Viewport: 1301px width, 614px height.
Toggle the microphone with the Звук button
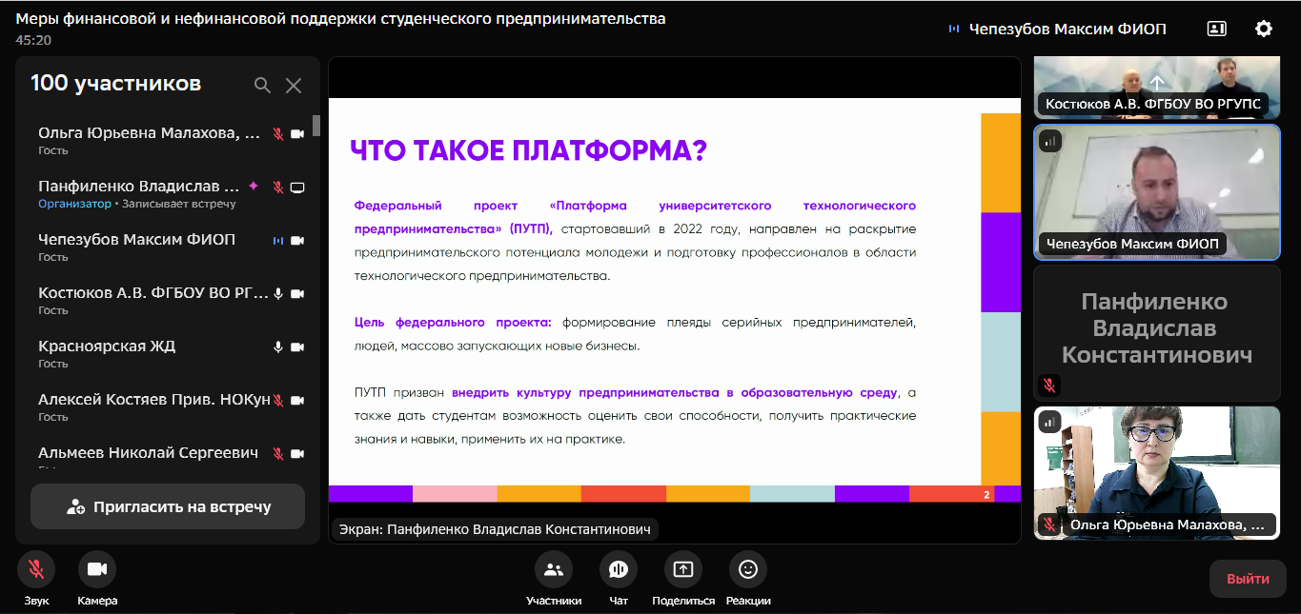36,569
